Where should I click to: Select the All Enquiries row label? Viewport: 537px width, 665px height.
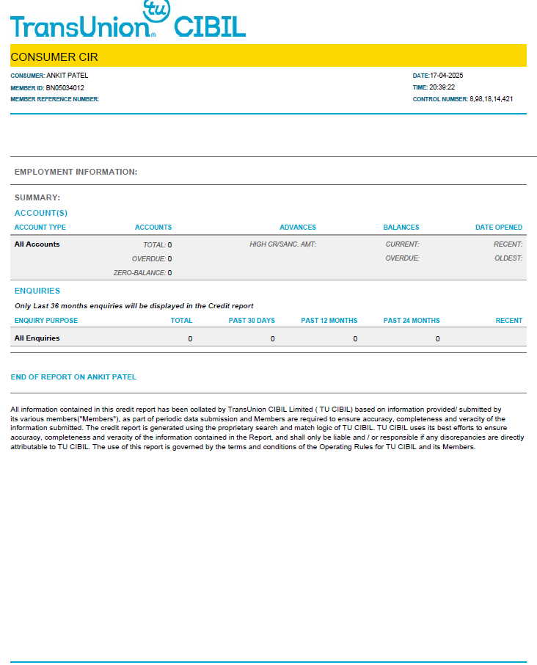[37, 338]
